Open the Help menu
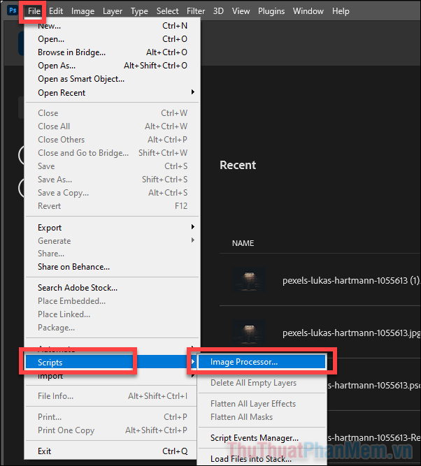Viewport: 421px width, 466px height. tap(341, 11)
